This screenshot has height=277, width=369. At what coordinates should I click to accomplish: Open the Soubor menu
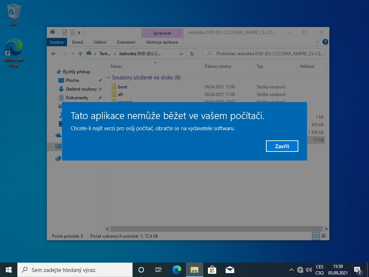pos(57,42)
